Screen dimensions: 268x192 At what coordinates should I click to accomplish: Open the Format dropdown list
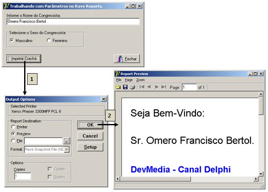pyautogui.click(x=66, y=149)
